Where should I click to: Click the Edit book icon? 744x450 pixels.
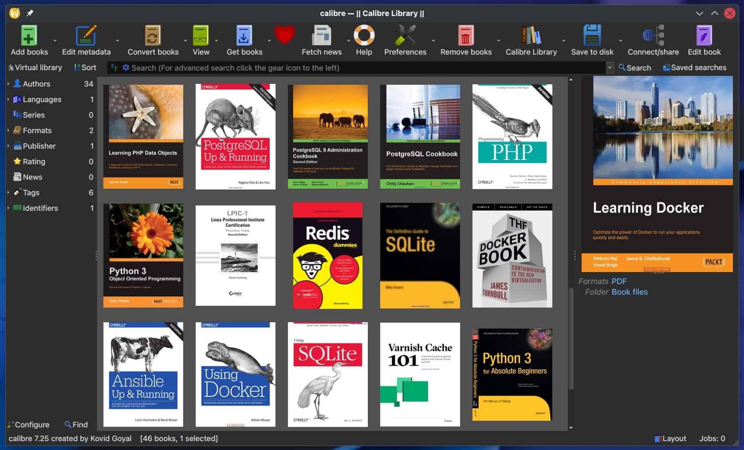tap(704, 36)
